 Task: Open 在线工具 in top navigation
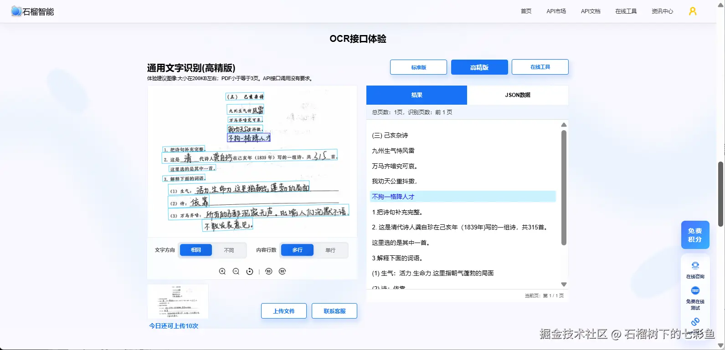[x=626, y=11]
